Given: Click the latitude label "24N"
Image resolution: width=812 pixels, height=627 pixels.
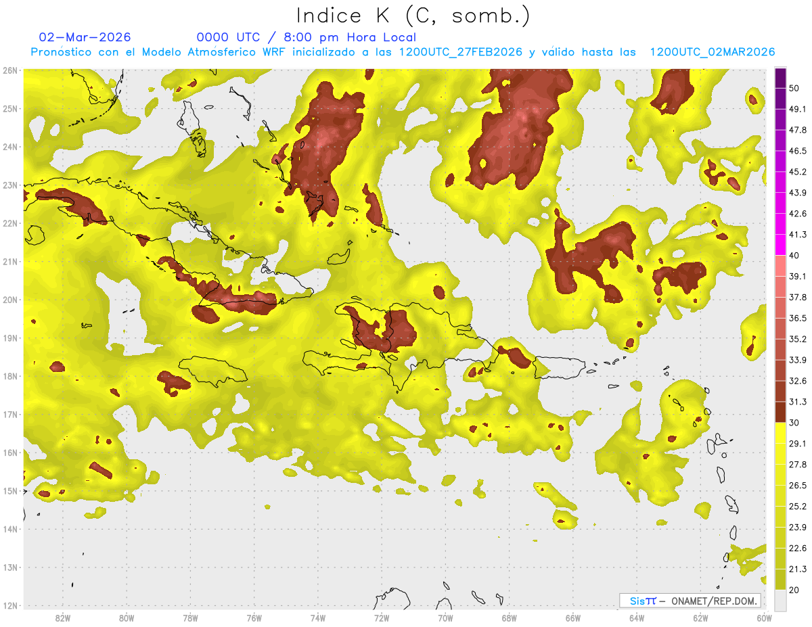Looking at the screenshot, I should (10, 147).
